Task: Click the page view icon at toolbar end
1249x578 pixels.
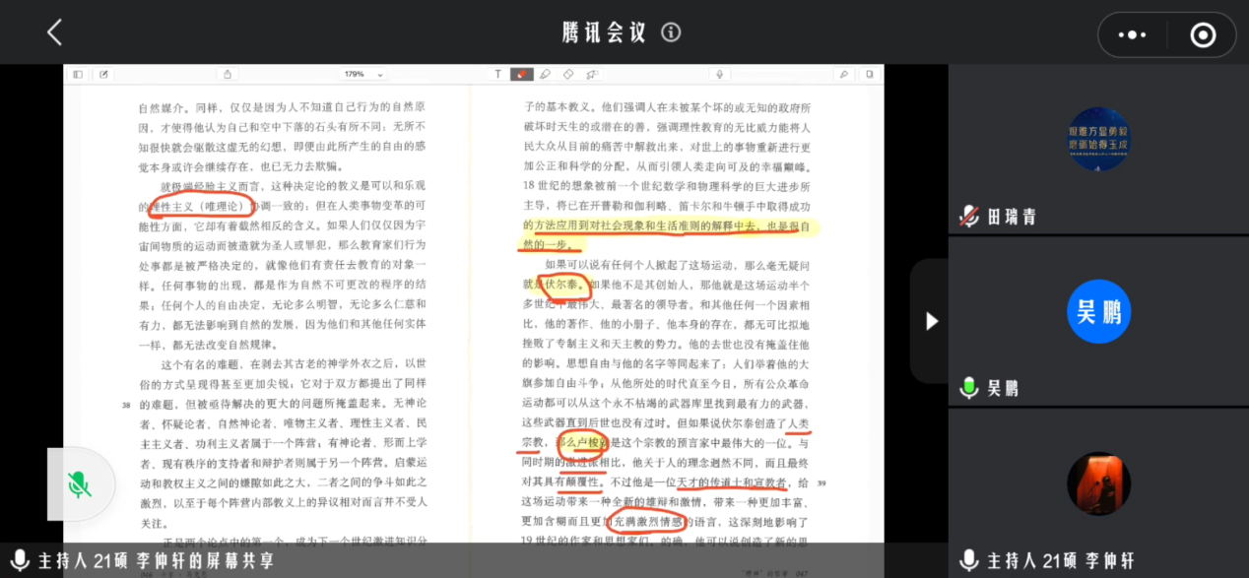Action: [869, 74]
